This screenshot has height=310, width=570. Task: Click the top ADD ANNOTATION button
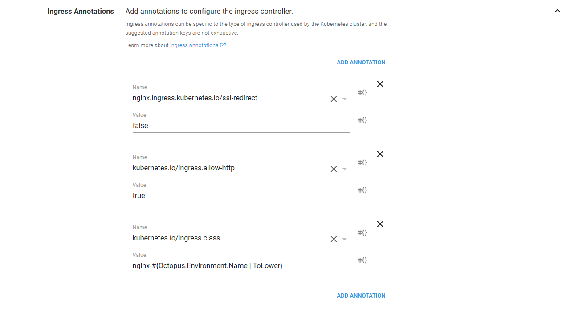(361, 62)
